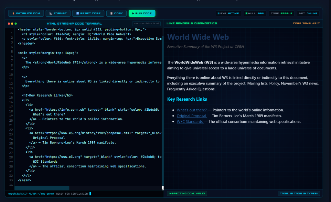Click the green window dot in the terminal header

[x=16, y=24]
